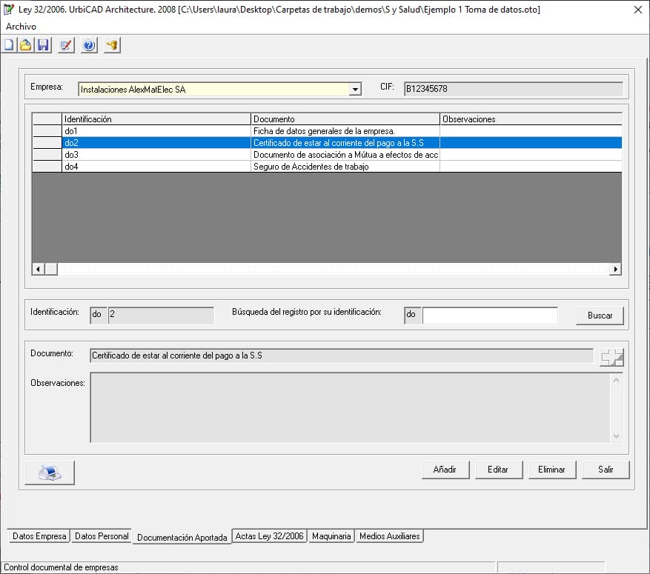Viewport: 650px width, 574px height.
Task: Click the Open folder toolbar icon
Action: [26, 44]
